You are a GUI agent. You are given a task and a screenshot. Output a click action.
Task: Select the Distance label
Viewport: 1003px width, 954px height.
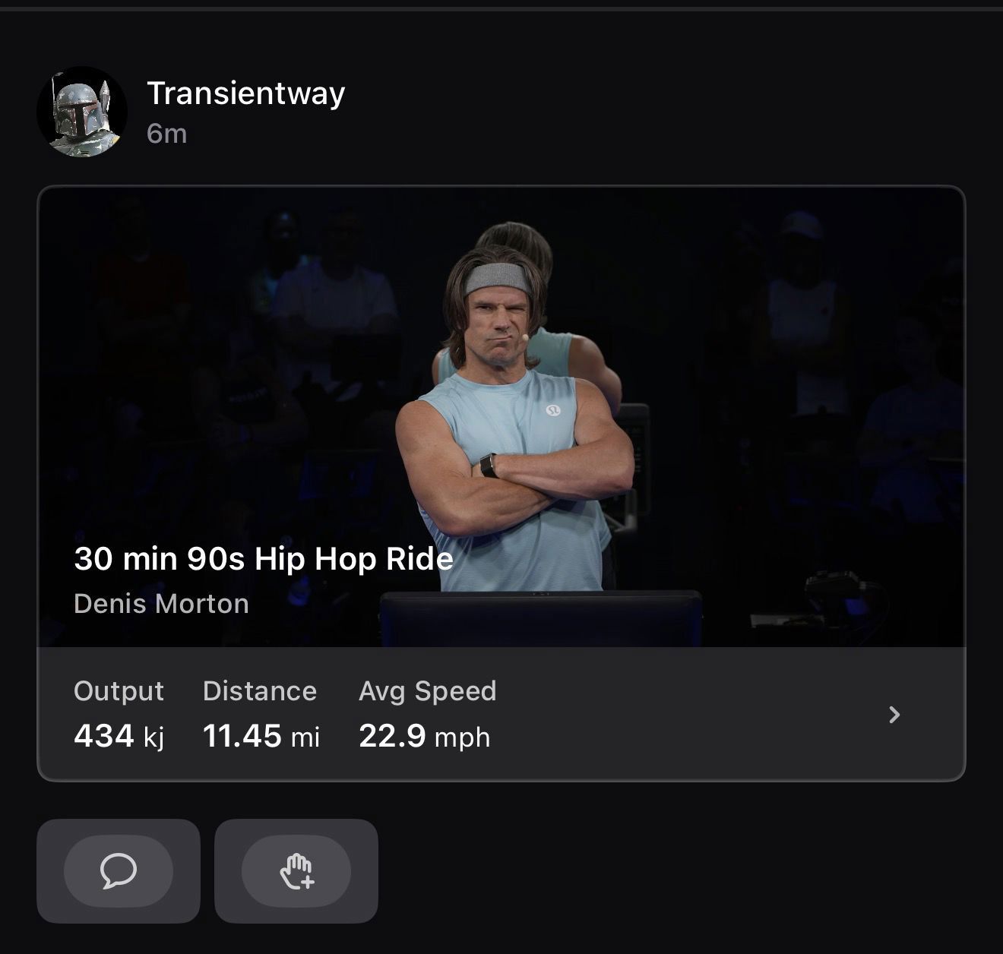[x=260, y=691]
